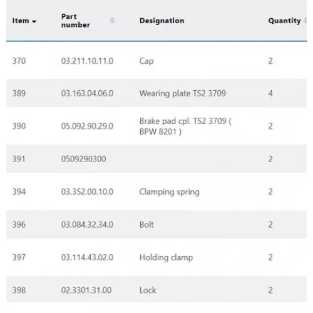Select the Designation column header
Image resolution: width=313 pixels, height=313 pixels.
tap(162, 21)
